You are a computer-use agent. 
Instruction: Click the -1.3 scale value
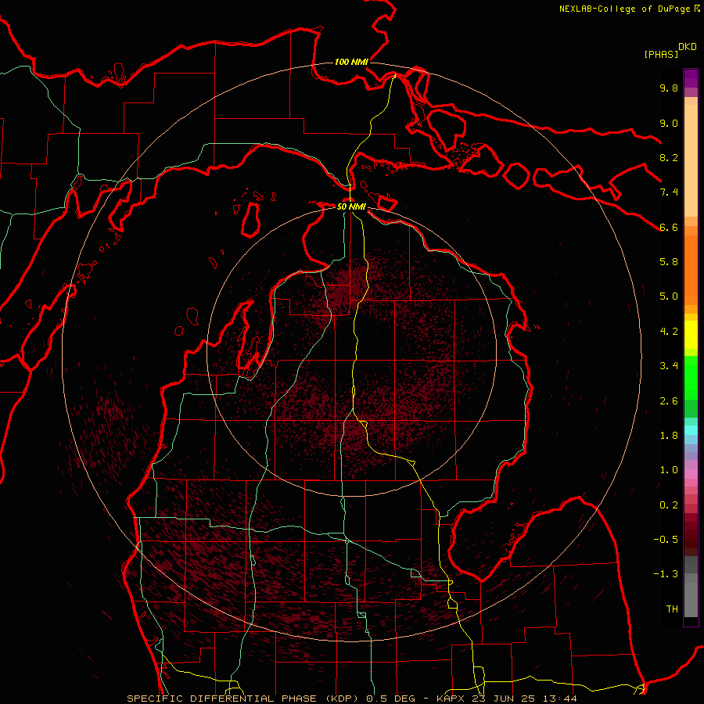click(666, 574)
